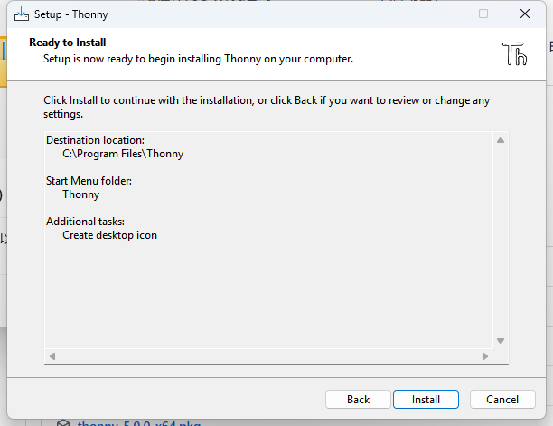Screen dimensions: 553x426
Task: Click the scroll left arrow in summary box
Action: (x=52, y=356)
